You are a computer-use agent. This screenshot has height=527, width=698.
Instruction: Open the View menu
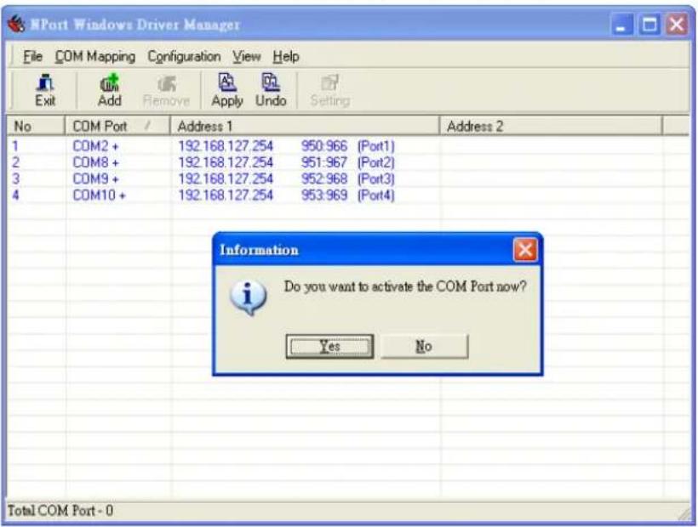click(247, 56)
